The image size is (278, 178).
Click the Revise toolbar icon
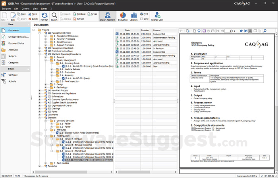coord(92,14)
